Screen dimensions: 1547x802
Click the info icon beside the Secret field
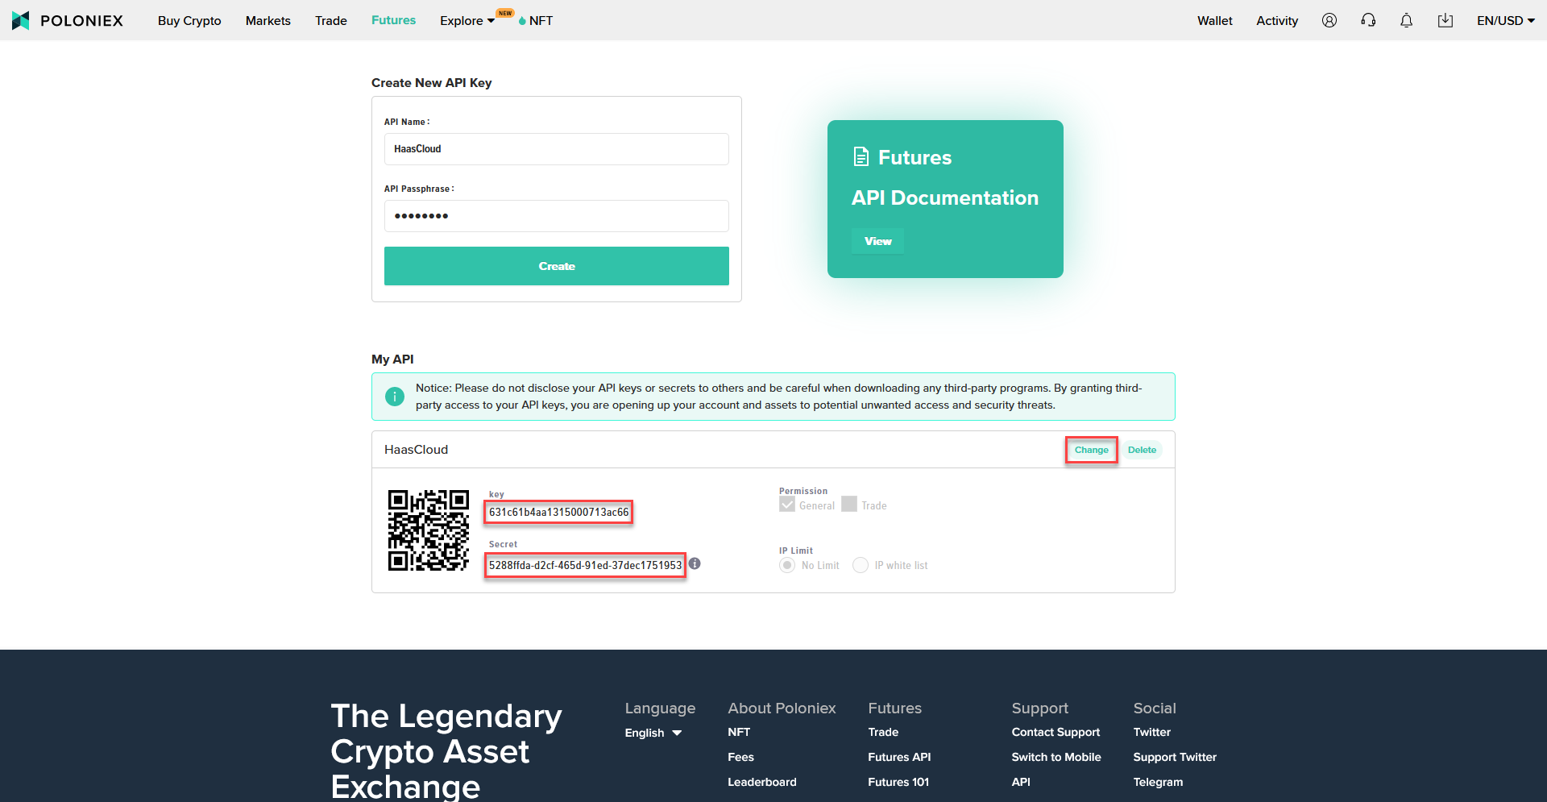[695, 563]
